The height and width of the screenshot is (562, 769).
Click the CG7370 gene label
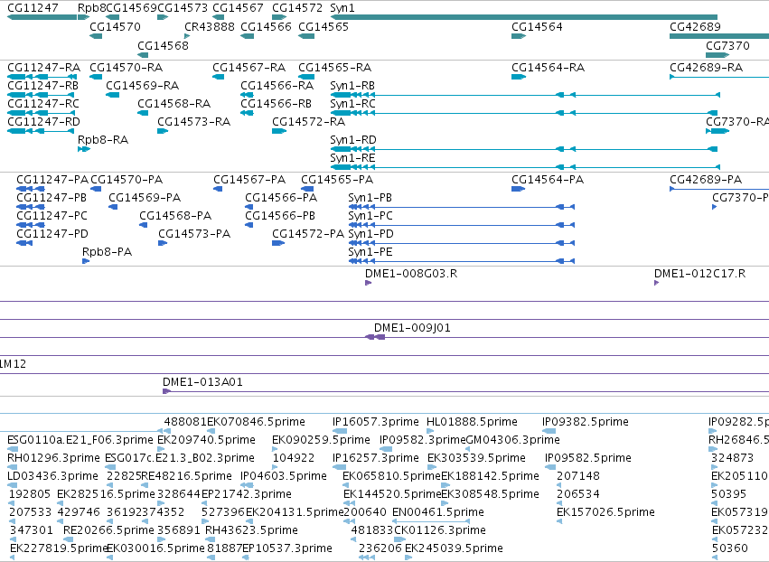pos(727,45)
